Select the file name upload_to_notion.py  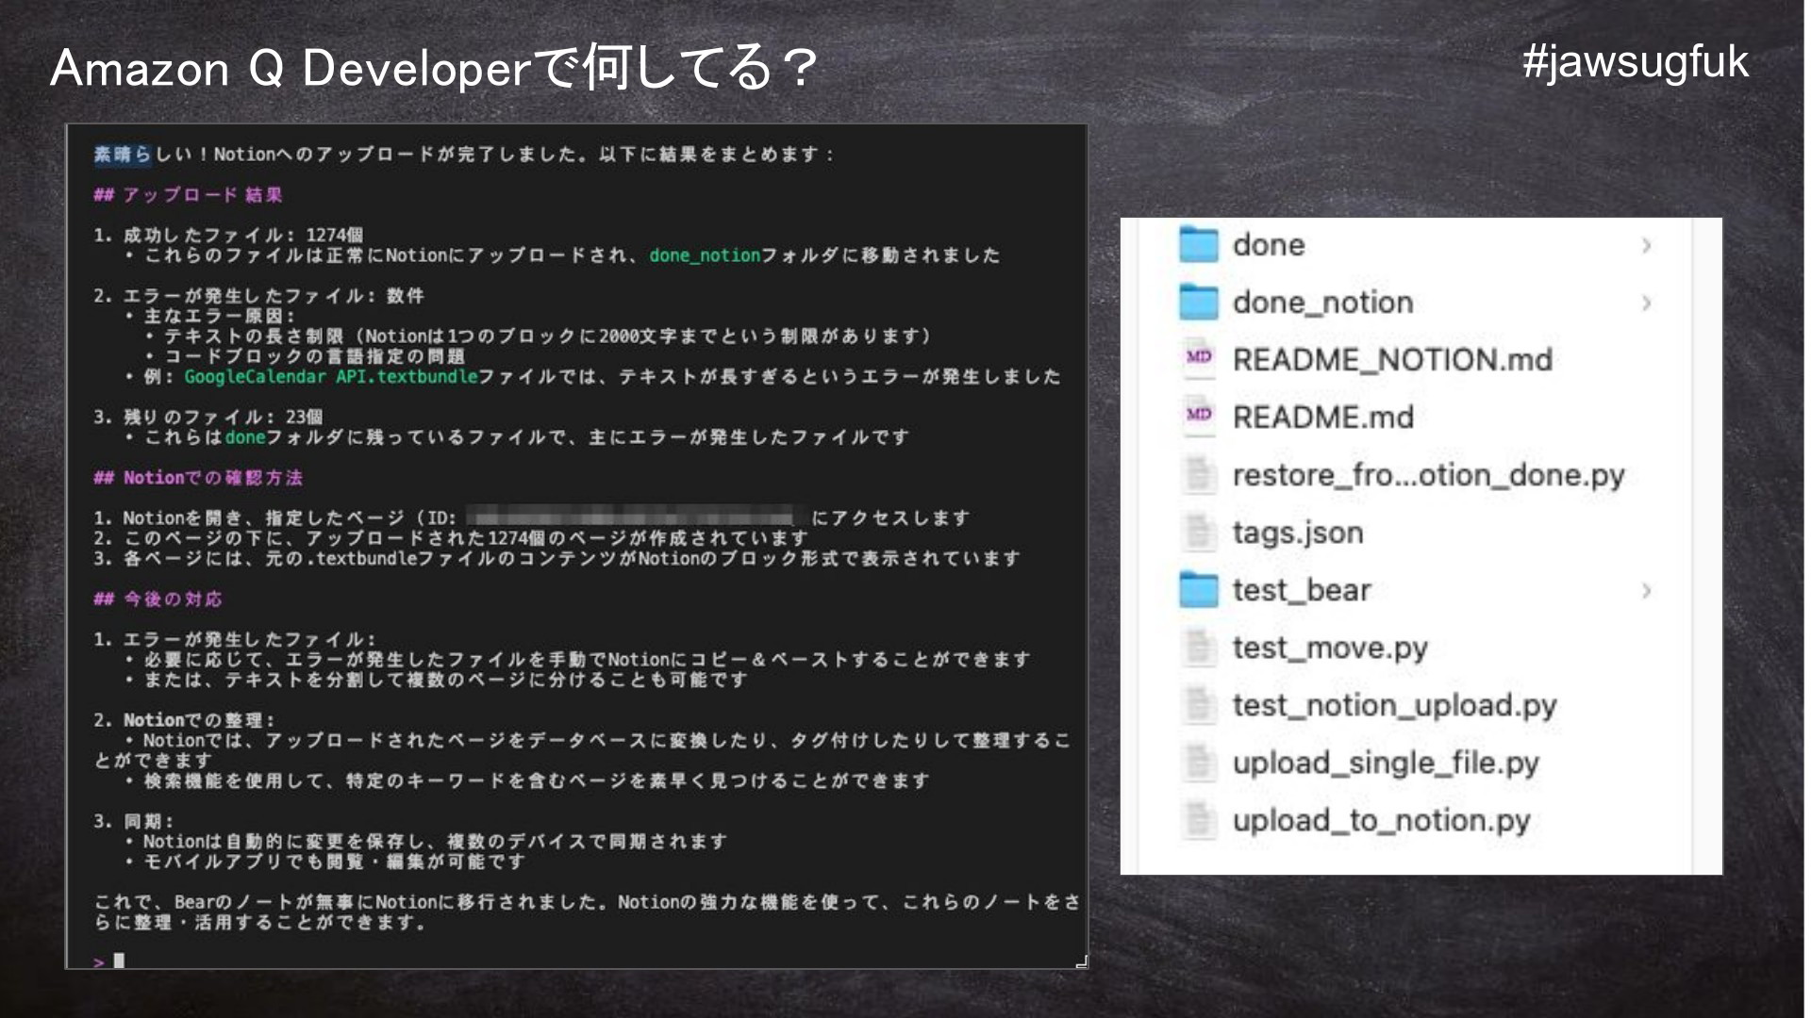(1381, 821)
